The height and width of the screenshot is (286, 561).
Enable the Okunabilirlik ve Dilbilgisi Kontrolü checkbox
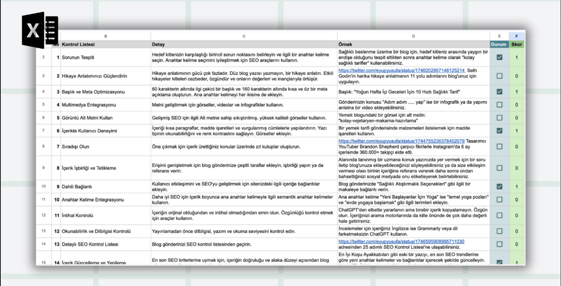pyautogui.click(x=499, y=231)
